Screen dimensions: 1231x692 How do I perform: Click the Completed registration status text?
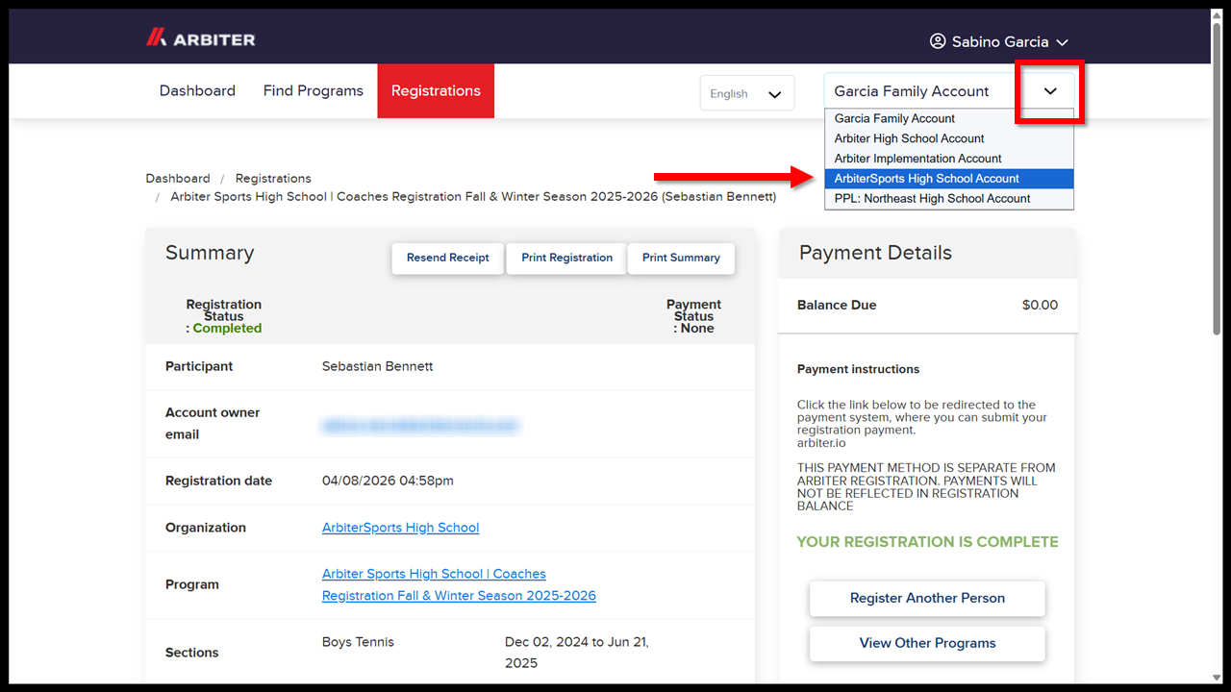[x=227, y=328]
